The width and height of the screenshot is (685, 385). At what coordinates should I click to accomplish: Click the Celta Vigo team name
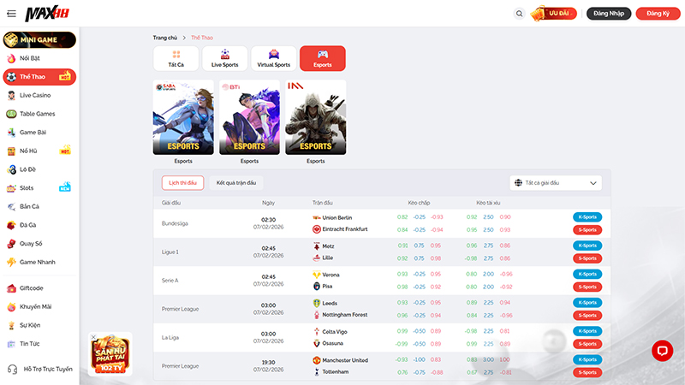click(x=335, y=332)
